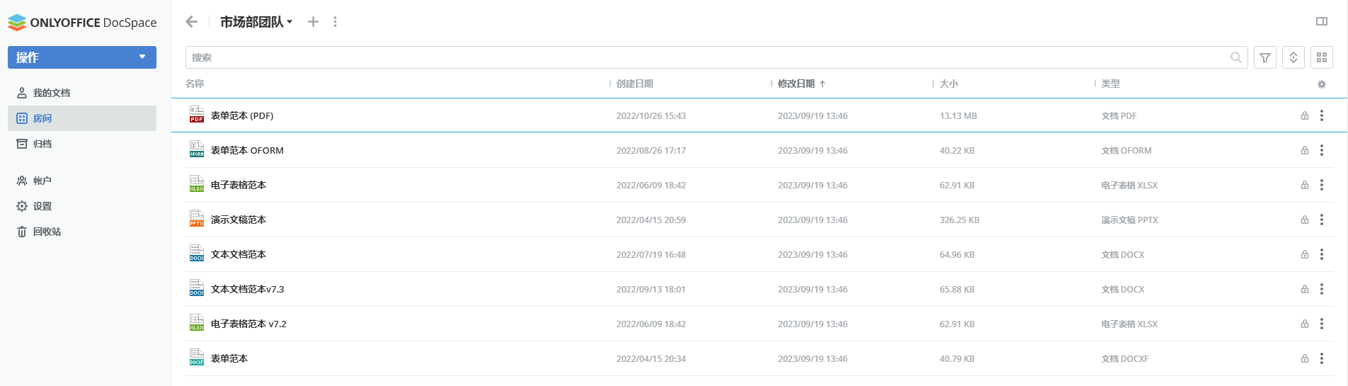Image resolution: width=1348 pixels, height=386 pixels.
Task: Click the OFORM file type icon
Action: 196,149
